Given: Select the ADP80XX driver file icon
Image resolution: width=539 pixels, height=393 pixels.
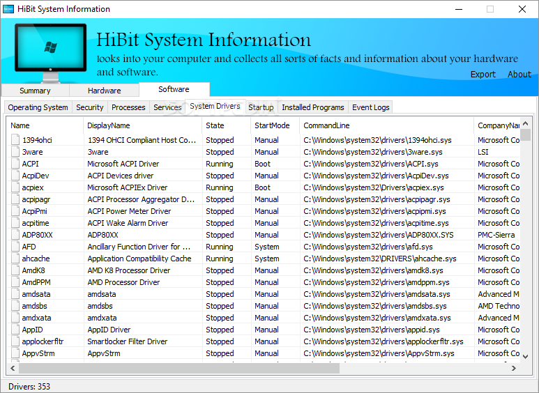Looking at the screenshot, I should [15, 235].
